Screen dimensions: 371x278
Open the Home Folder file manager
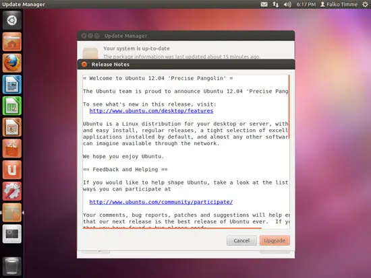tap(12, 42)
